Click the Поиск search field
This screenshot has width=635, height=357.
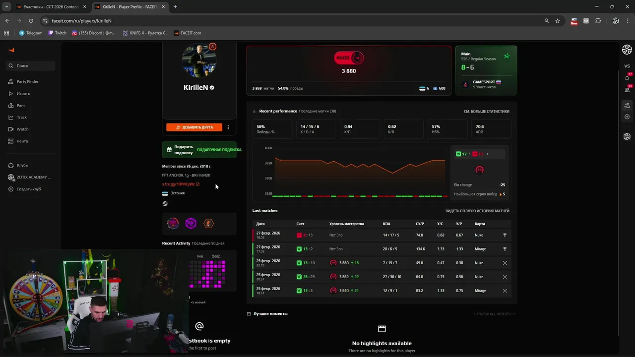click(31, 65)
